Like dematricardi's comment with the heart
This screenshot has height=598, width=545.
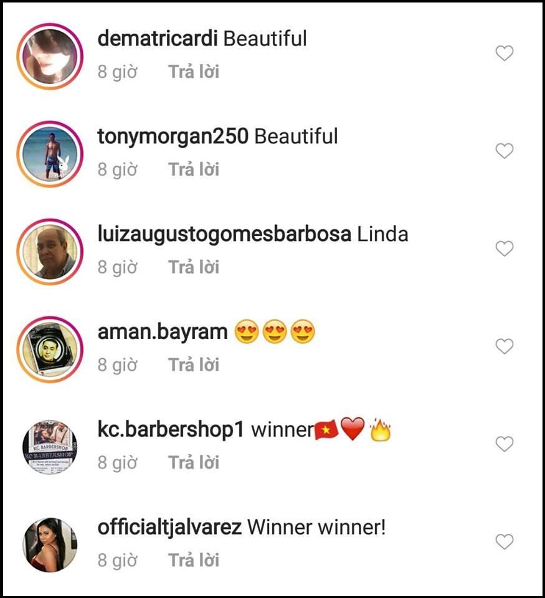point(504,53)
